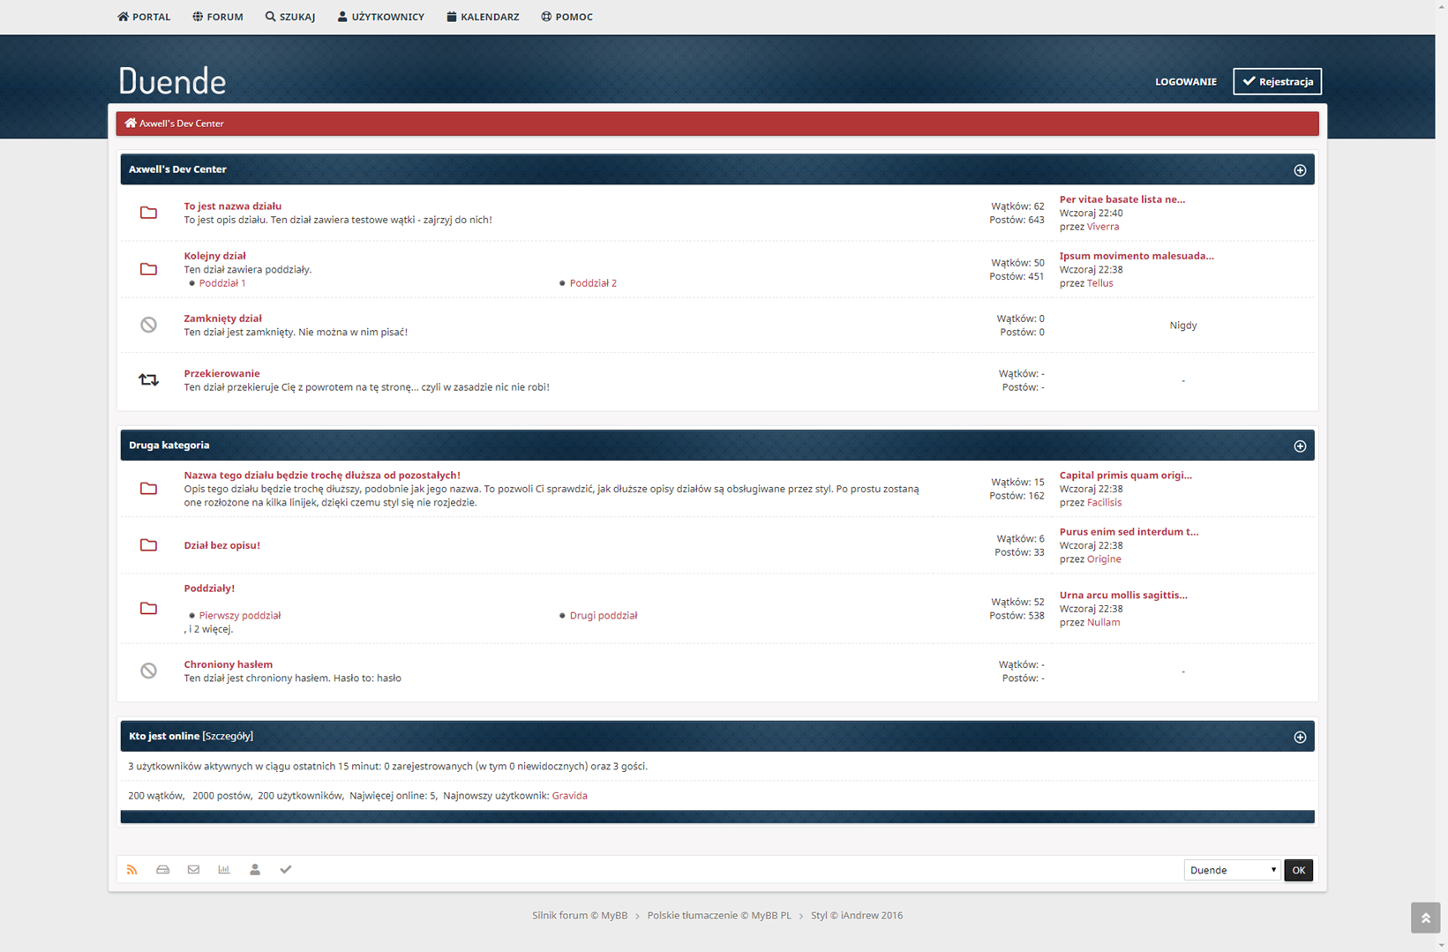Click the OK button next to theme selector
1448x952 pixels.
click(1298, 870)
